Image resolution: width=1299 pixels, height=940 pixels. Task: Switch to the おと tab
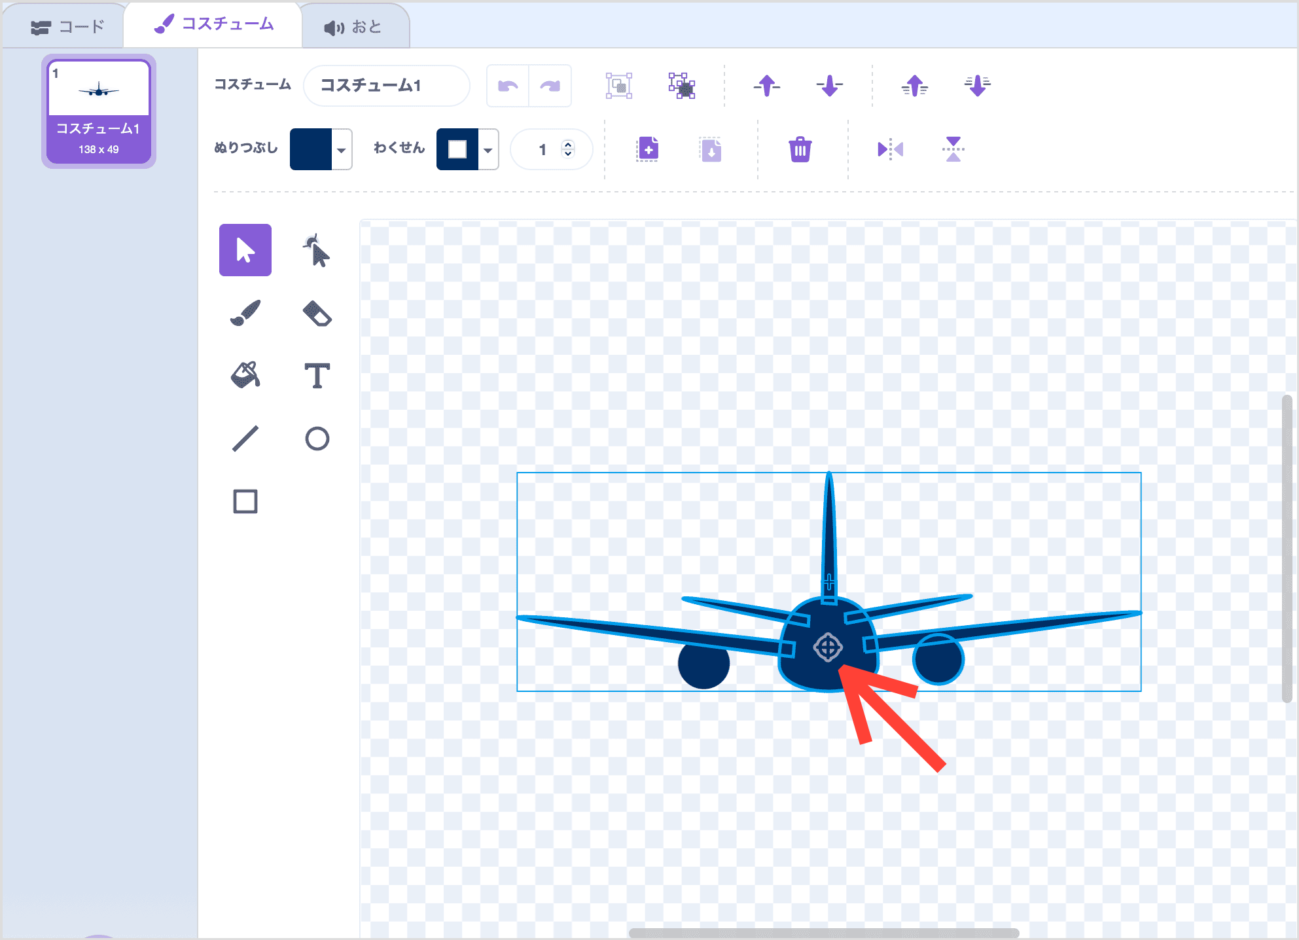(x=353, y=27)
